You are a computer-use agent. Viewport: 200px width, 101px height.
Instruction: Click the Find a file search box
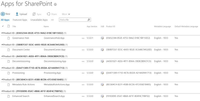[72, 20]
